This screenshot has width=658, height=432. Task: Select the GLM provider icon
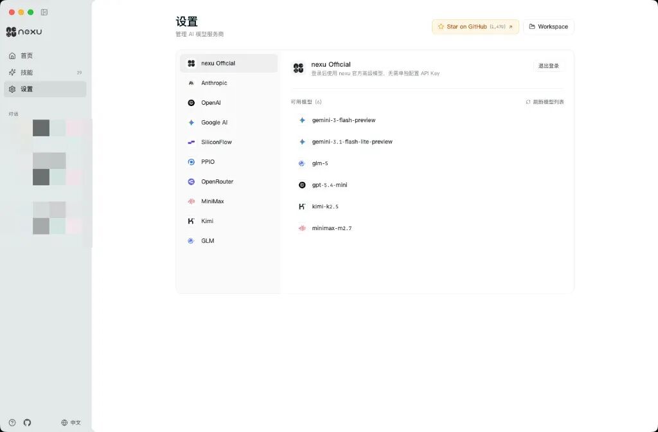point(191,240)
